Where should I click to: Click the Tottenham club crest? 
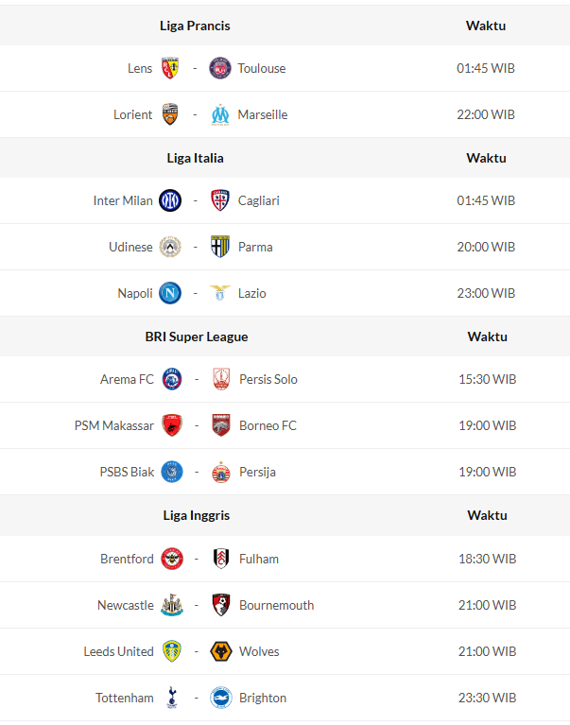(171, 698)
